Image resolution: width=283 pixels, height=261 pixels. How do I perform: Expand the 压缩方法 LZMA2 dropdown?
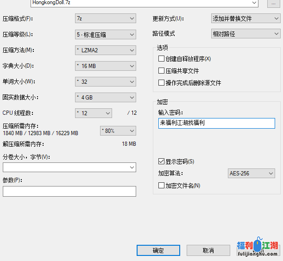106,50
